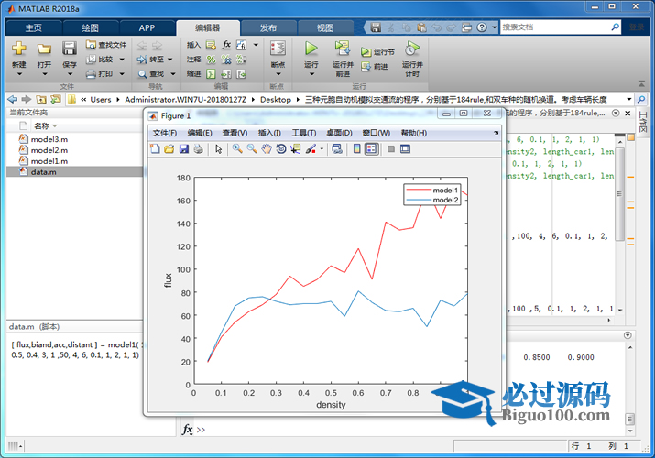This screenshot has height=458, width=655.
Task: Toggle the edit plot arrow tool
Action: pos(218,148)
